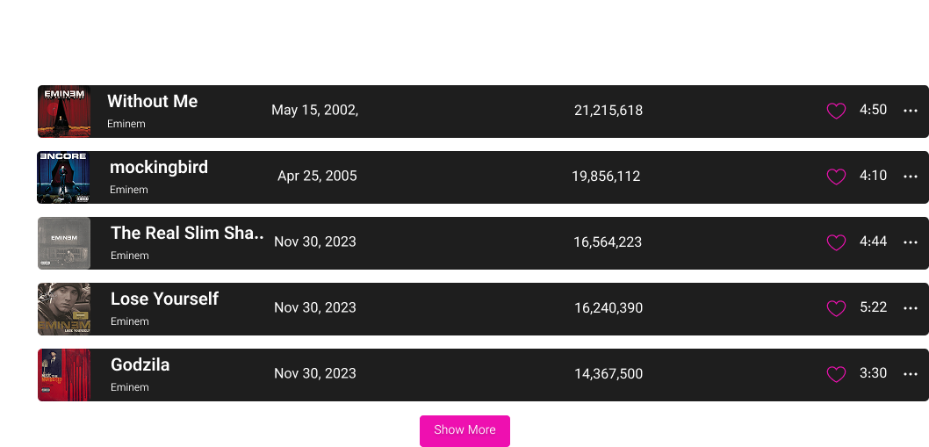The width and height of the screenshot is (929, 447).
Task: Open Without Me album cover thumbnail
Action: (x=64, y=112)
